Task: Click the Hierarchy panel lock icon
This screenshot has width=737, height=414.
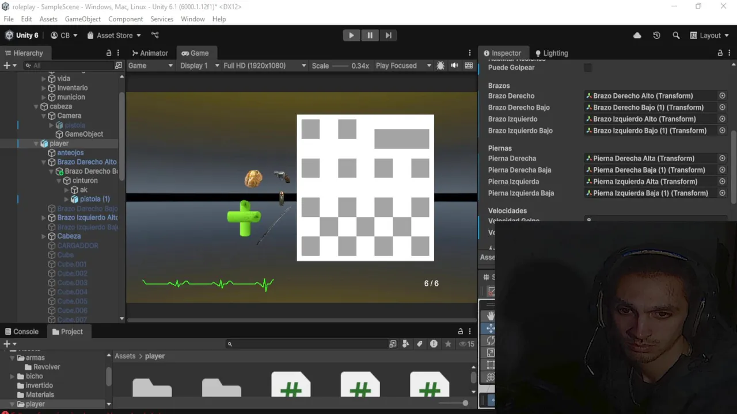Action: point(109,53)
